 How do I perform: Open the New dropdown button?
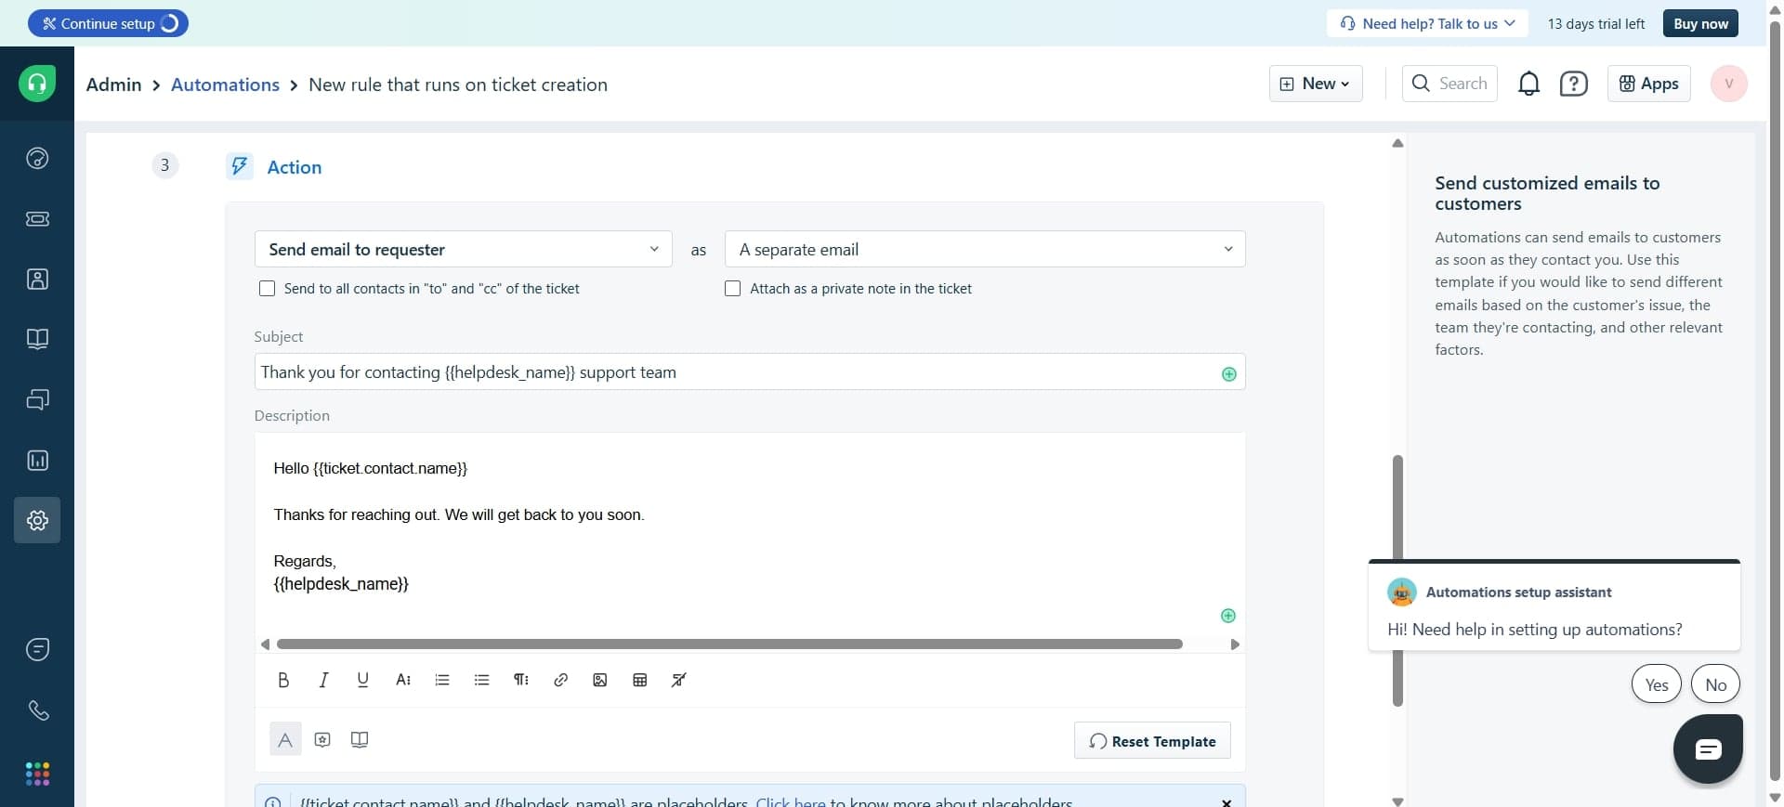1316,84
